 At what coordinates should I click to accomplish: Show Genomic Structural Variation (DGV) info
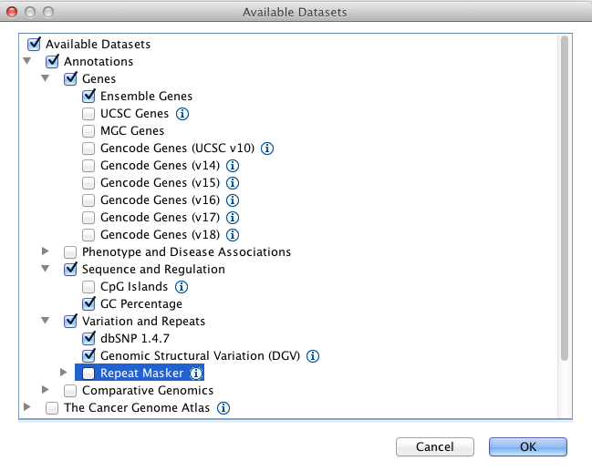coord(312,356)
